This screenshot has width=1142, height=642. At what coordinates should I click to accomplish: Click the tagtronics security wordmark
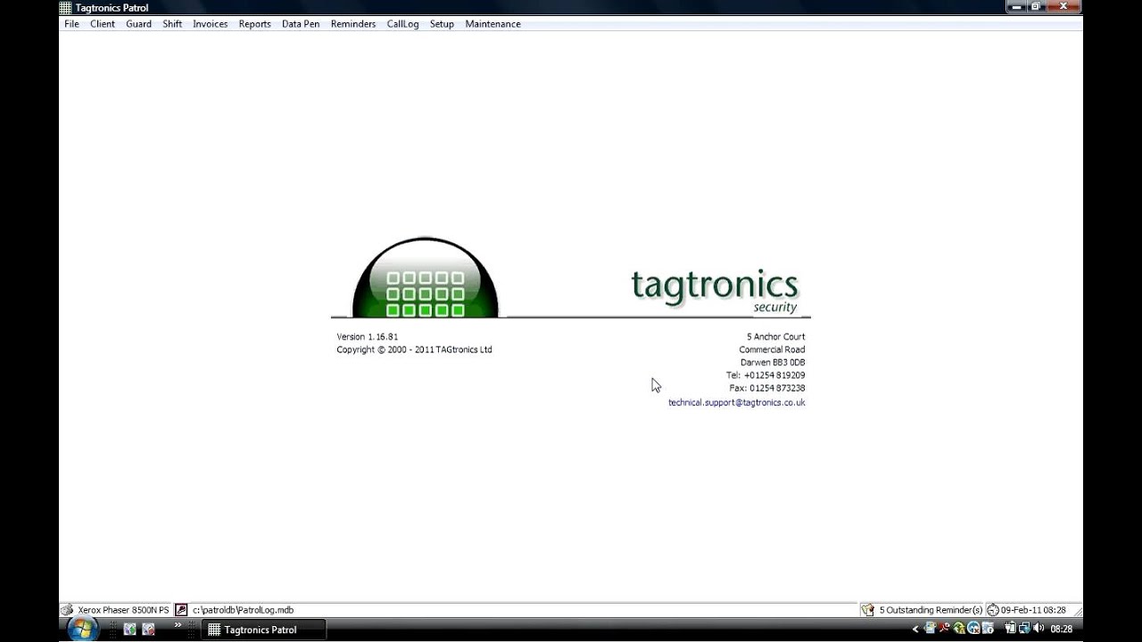pos(715,290)
